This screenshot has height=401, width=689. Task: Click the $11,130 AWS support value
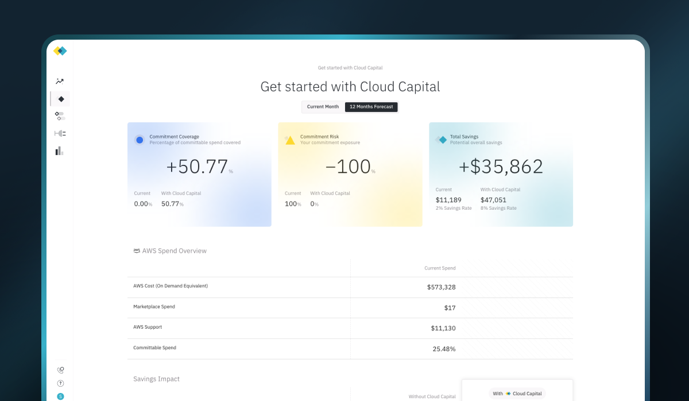(443, 329)
